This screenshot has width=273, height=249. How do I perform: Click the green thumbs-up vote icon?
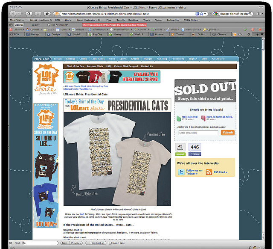[x=179, y=118]
